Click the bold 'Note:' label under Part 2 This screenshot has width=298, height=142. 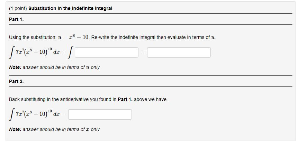(15, 130)
